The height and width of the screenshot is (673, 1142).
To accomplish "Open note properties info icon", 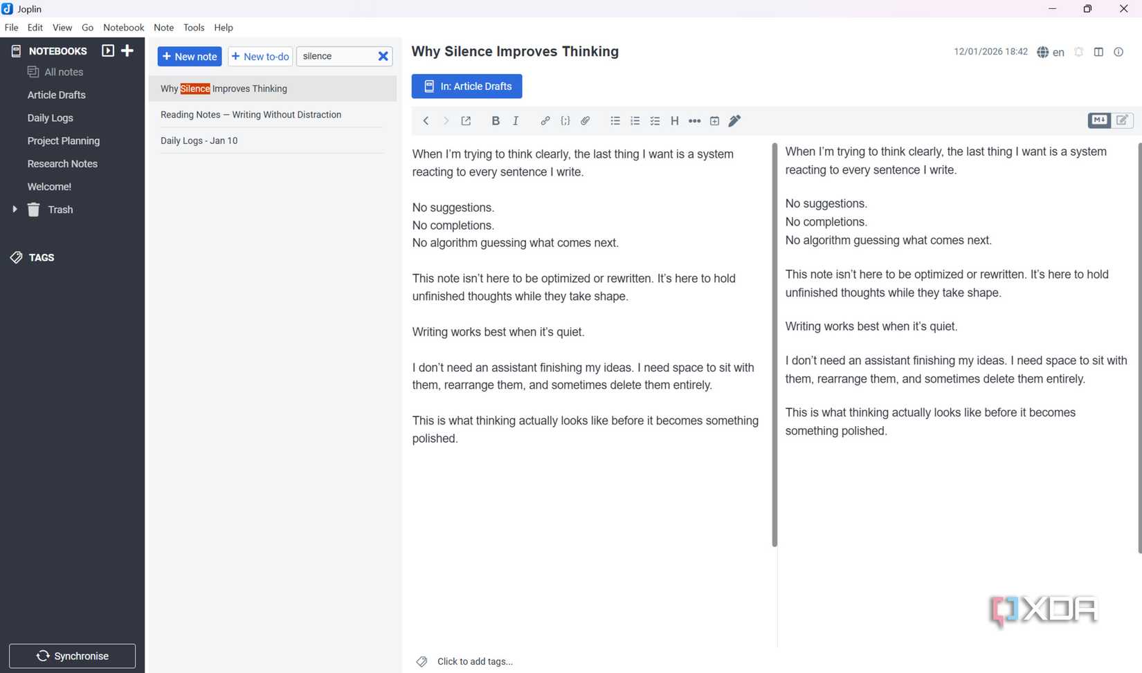I will click(1118, 52).
